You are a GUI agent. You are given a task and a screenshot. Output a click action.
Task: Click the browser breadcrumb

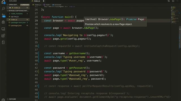click(58, 5)
